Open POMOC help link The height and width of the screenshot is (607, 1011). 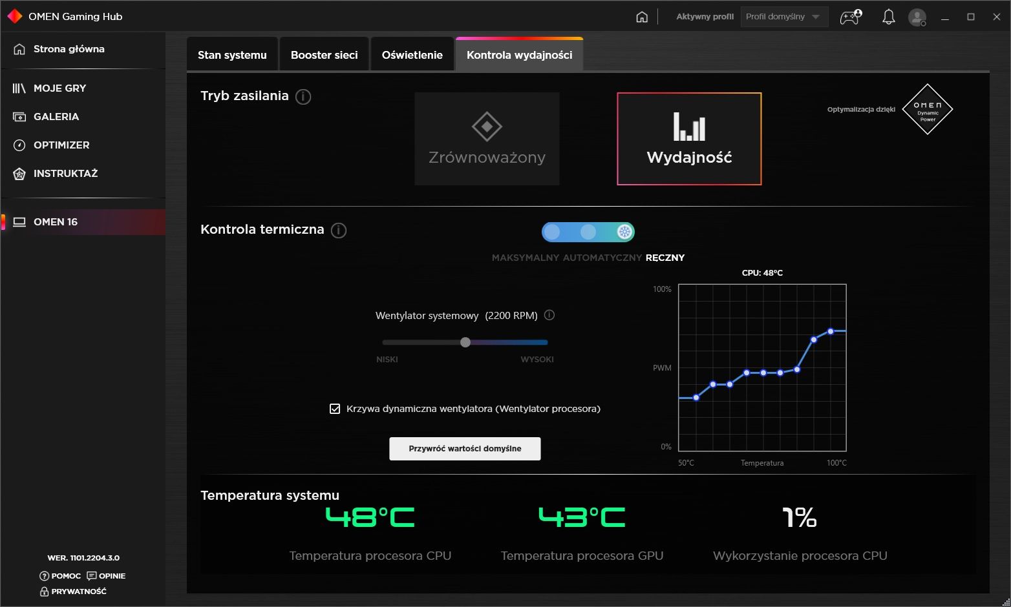[60, 576]
